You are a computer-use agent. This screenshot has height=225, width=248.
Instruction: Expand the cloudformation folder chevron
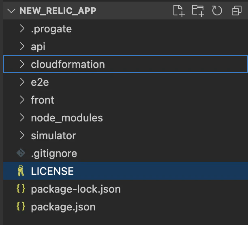22,64
